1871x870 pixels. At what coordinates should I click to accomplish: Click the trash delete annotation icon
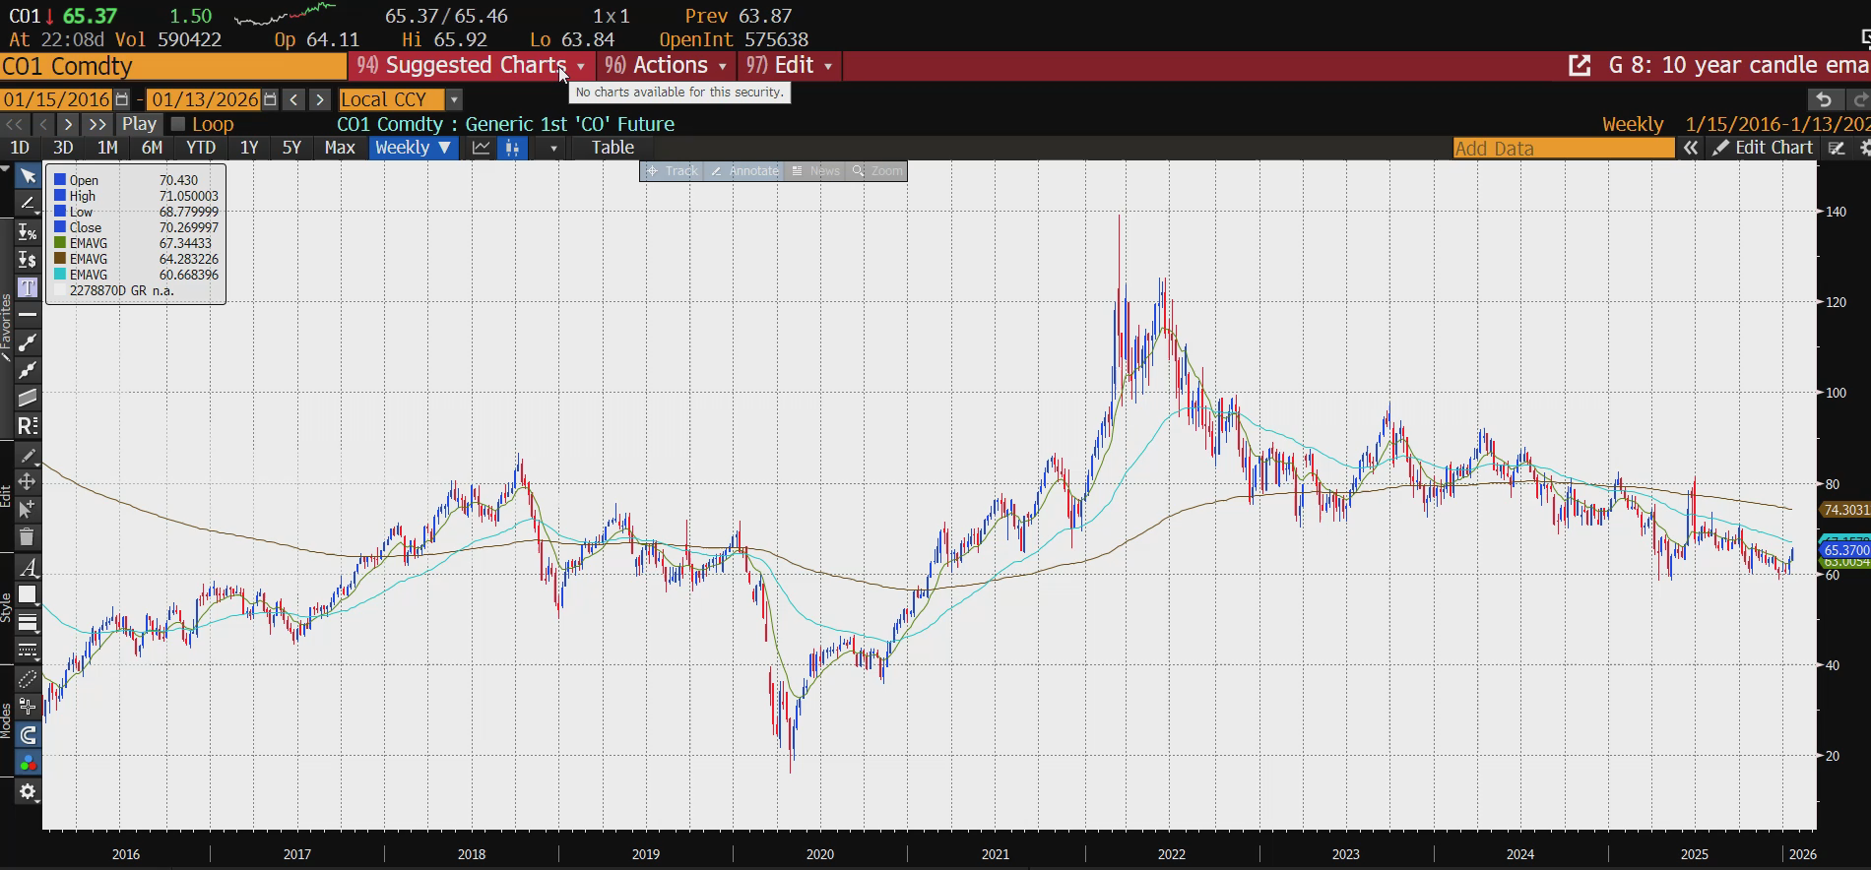[28, 537]
